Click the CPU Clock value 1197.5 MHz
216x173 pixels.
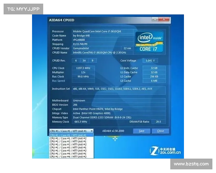[x=84, y=68]
